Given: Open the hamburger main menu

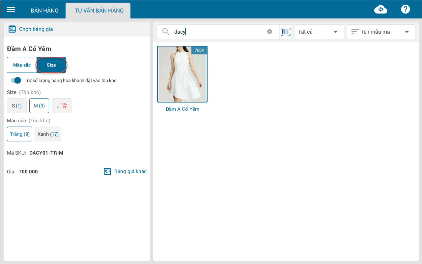Looking at the screenshot, I should (11, 10).
